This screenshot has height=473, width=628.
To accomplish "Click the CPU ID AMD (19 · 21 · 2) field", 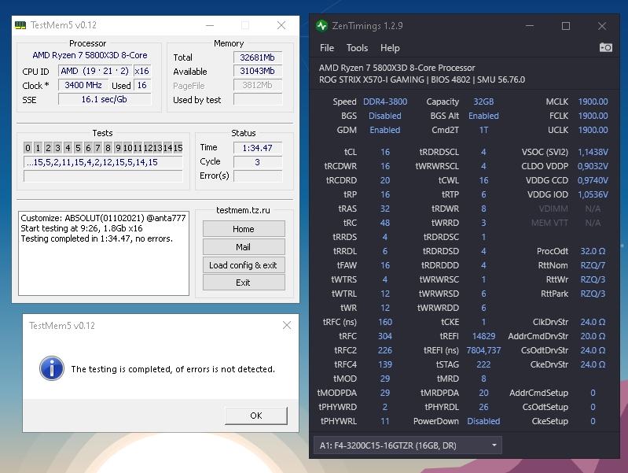I will click(x=95, y=71).
